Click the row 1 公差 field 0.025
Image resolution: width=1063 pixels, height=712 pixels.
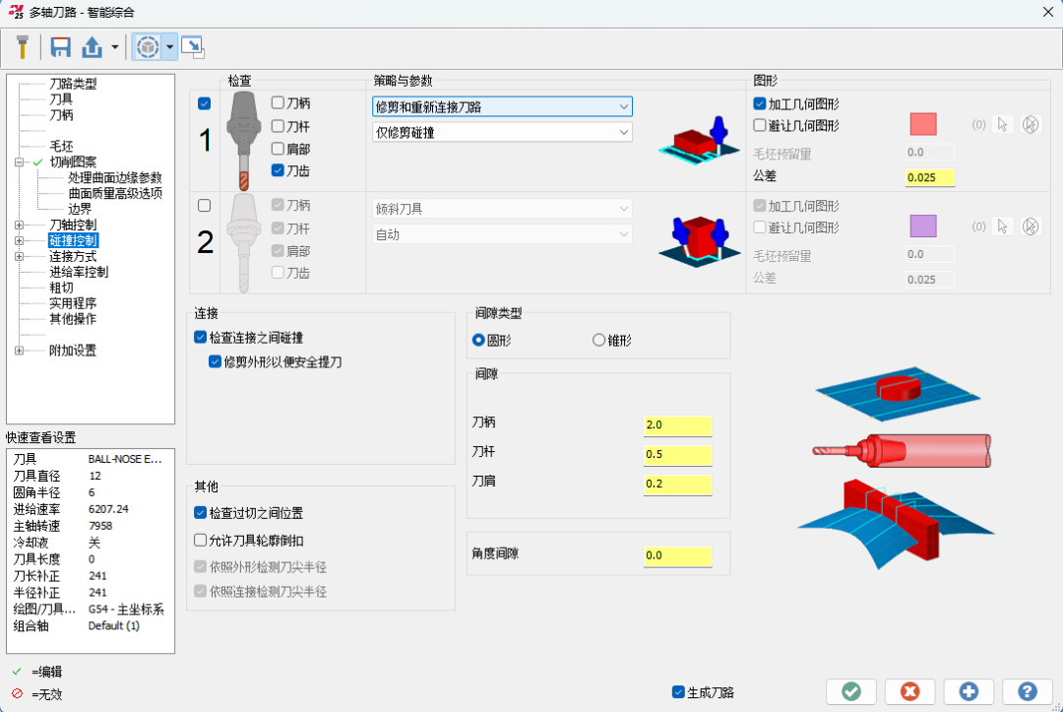tap(929, 177)
